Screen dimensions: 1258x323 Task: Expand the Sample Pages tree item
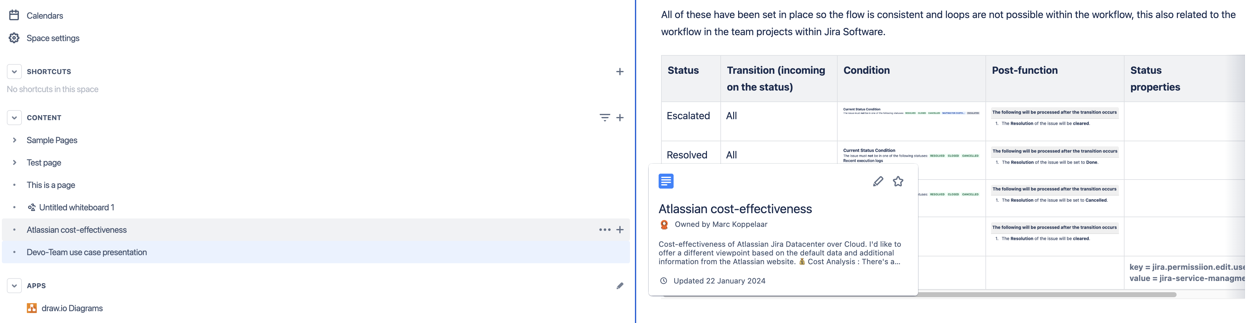click(14, 140)
